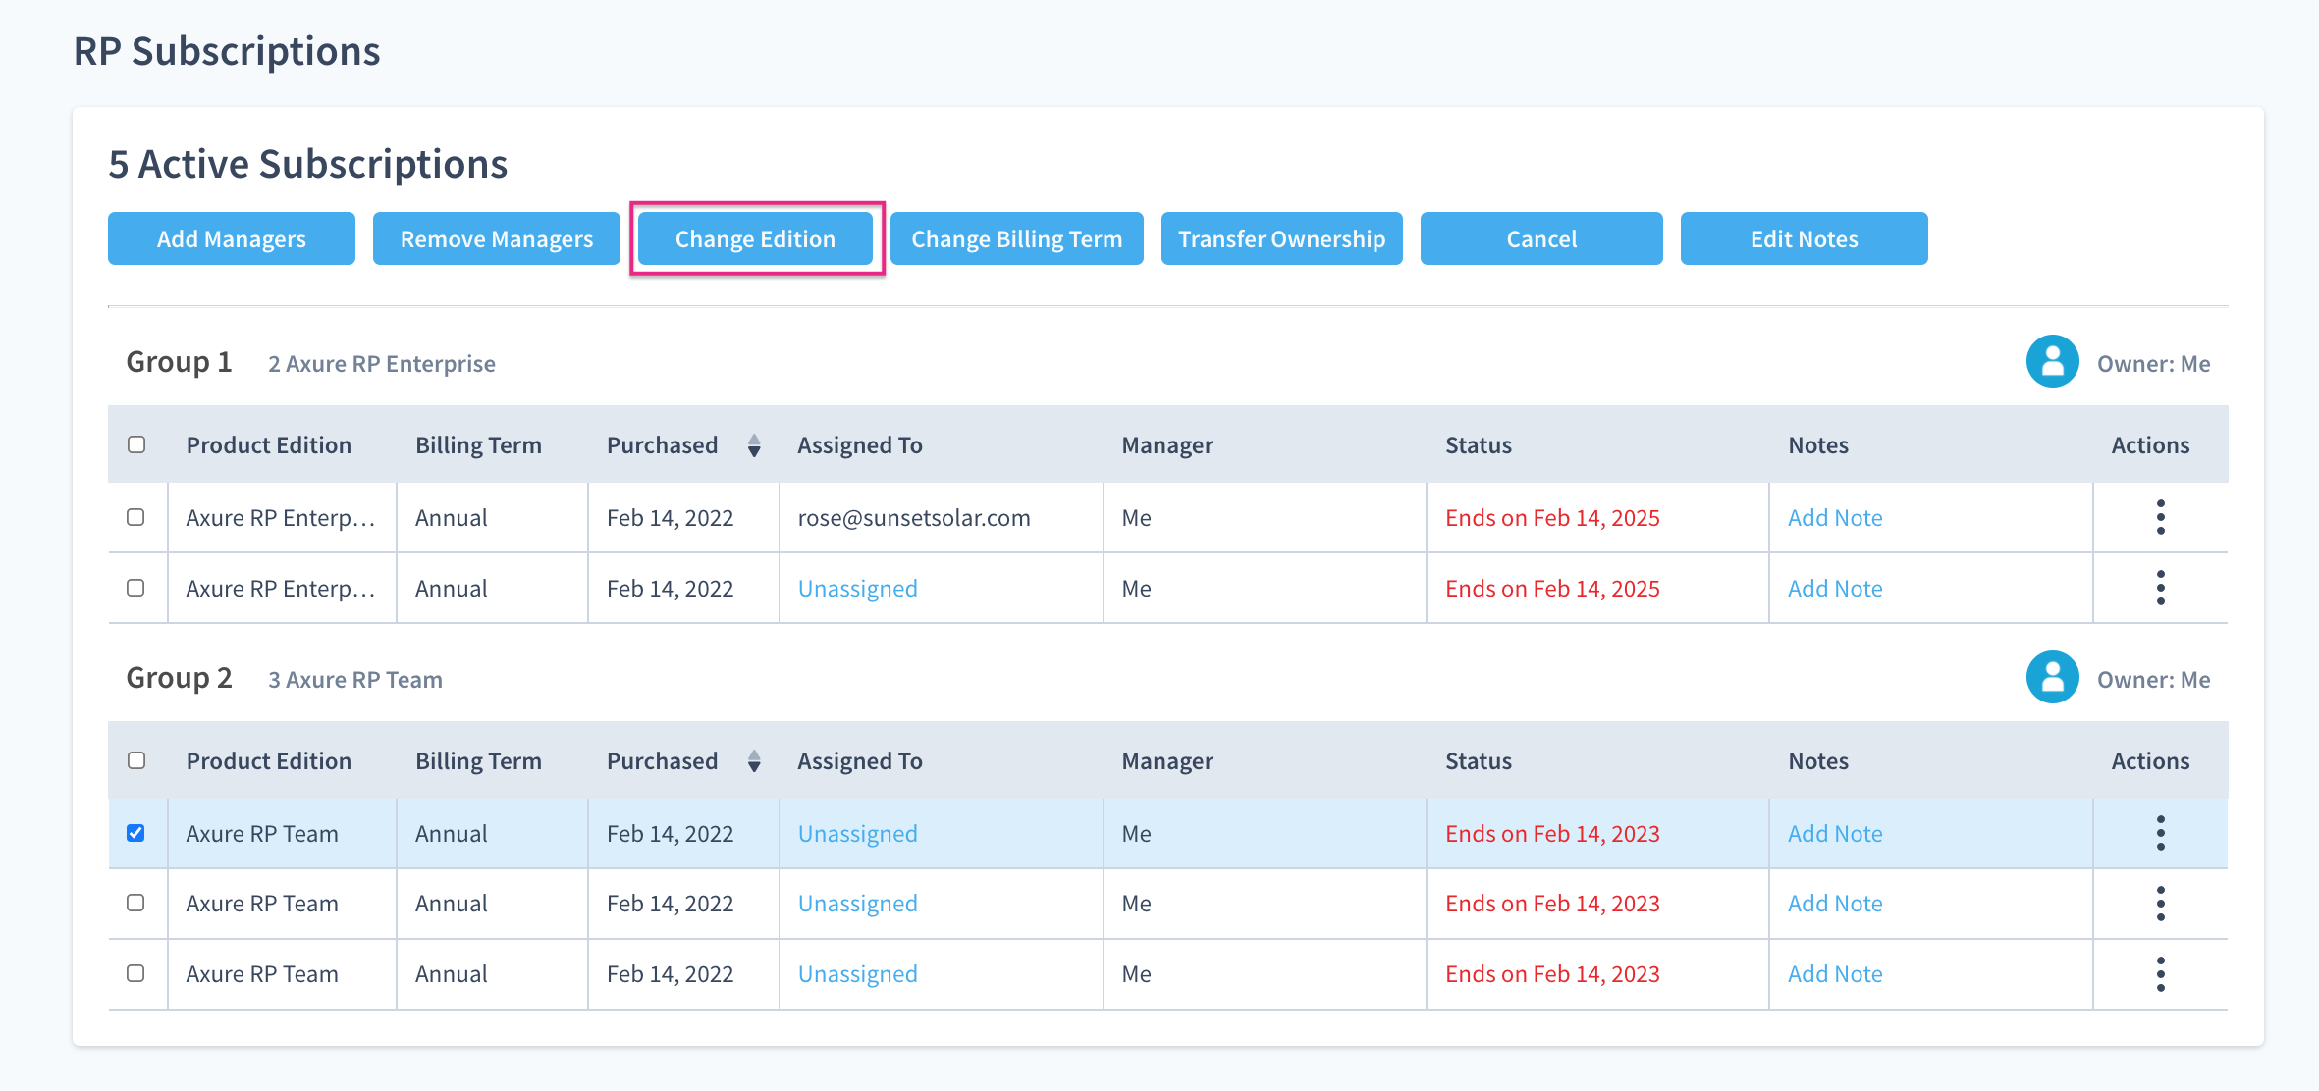The image size is (2319, 1091).
Task: Click the Add Managers button
Action: point(231,239)
